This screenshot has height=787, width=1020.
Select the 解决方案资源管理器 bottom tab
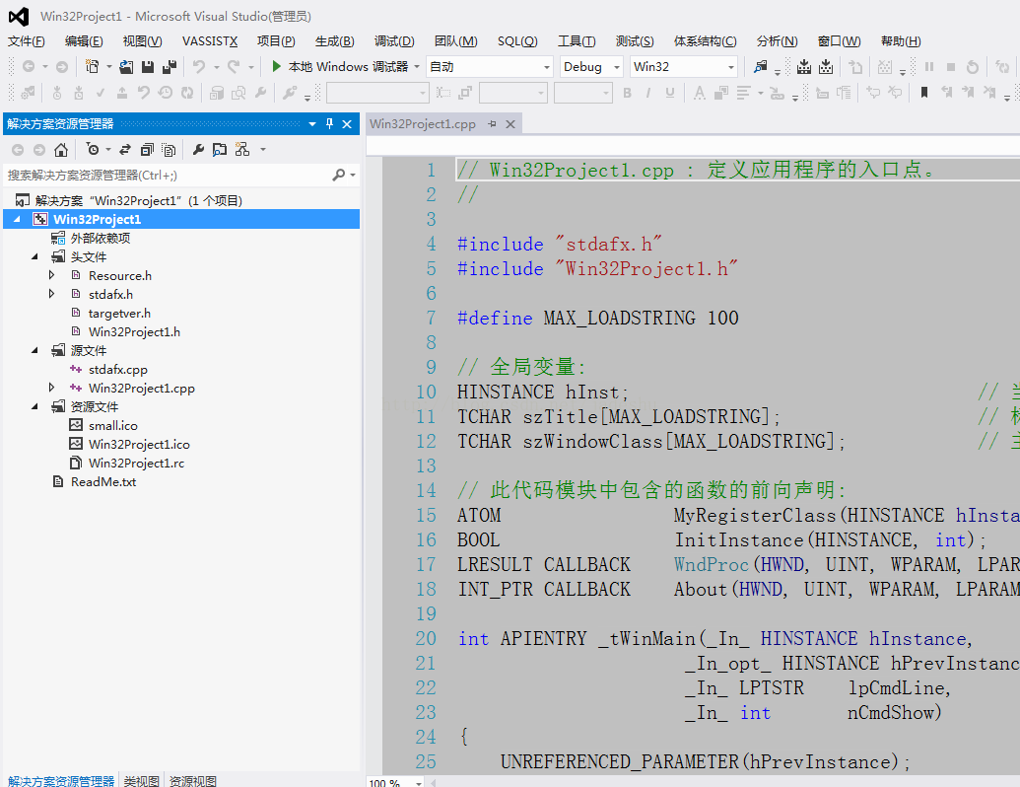click(x=60, y=780)
